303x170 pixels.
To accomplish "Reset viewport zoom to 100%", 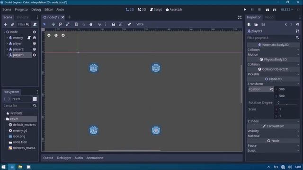I will (56, 35).
